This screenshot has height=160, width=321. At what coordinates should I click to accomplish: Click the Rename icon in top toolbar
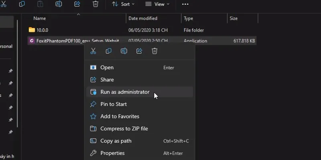click(59, 4)
